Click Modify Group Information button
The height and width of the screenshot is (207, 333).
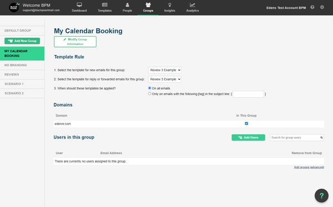(75, 42)
